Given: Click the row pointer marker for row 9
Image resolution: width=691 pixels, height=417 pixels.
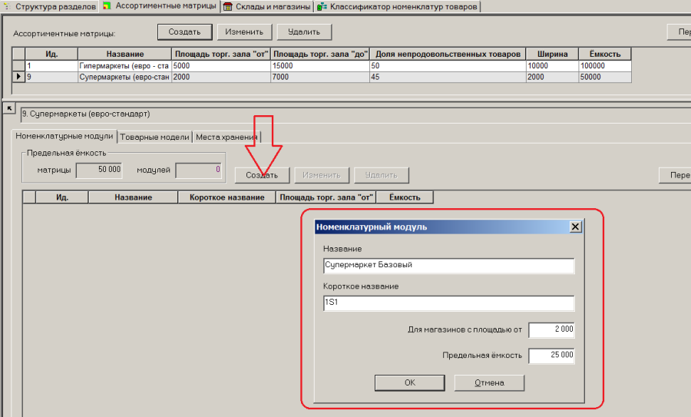Looking at the screenshot, I should click(x=18, y=77).
